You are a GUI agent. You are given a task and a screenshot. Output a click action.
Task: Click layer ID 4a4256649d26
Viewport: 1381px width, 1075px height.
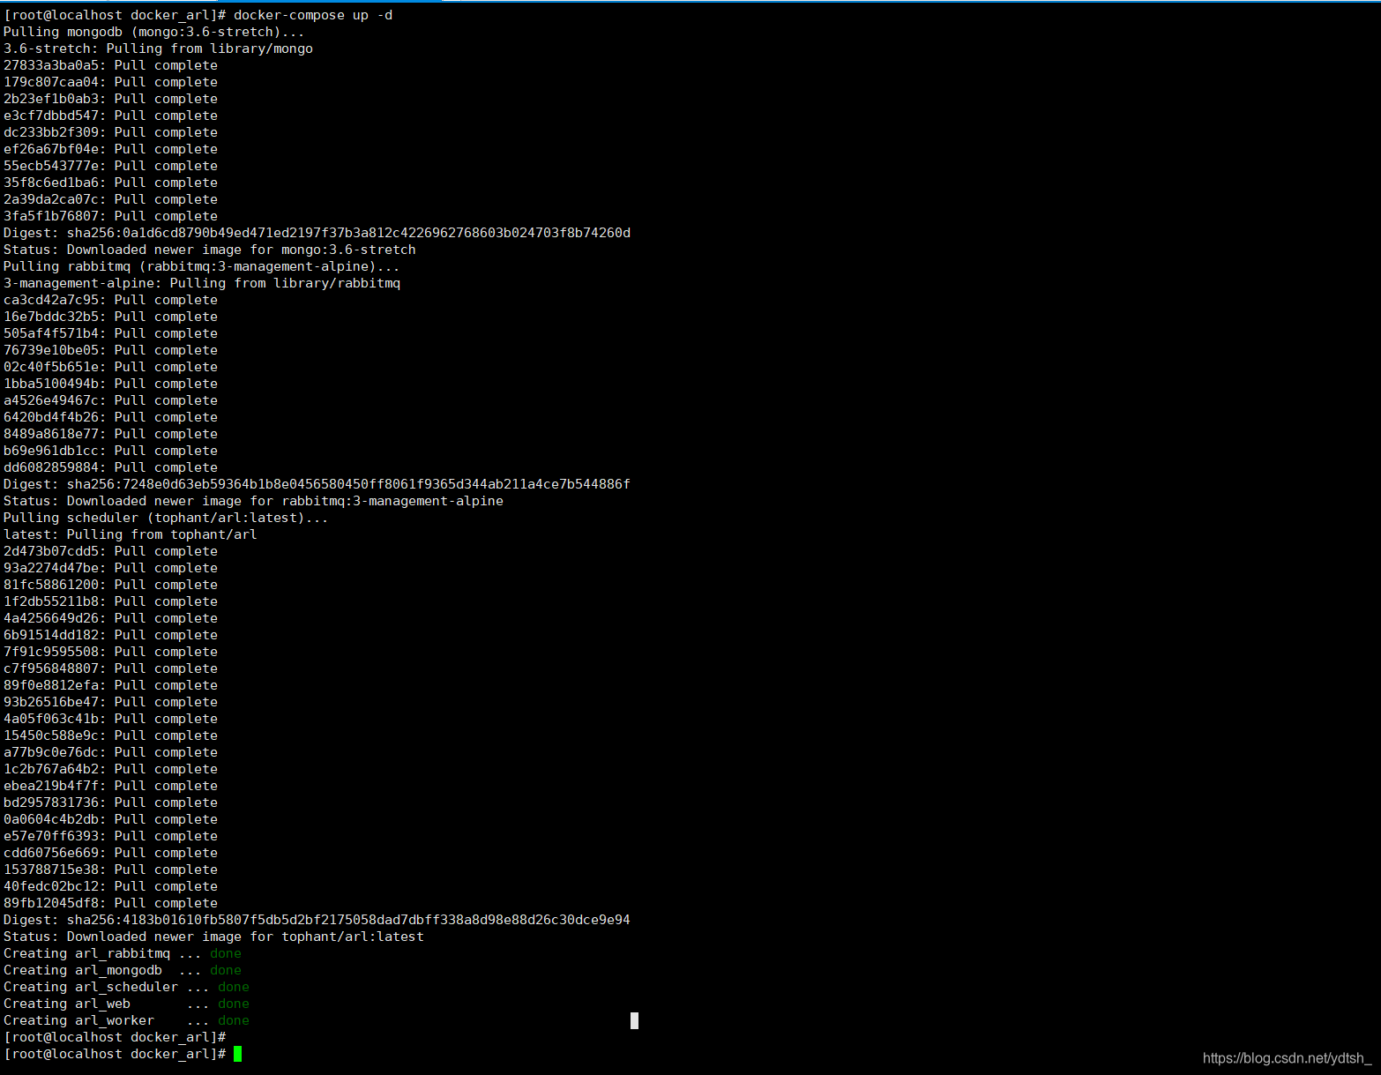pyautogui.click(x=51, y=618)
